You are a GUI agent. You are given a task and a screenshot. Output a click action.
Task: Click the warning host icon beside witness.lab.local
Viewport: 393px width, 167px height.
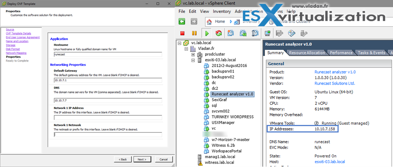(x=200, y=162)
